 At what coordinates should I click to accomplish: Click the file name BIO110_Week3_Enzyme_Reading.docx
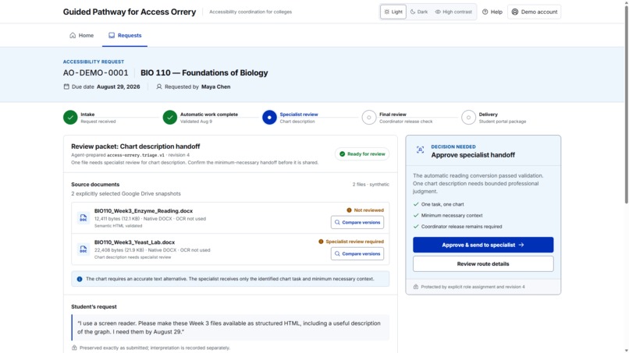[144, 210]
